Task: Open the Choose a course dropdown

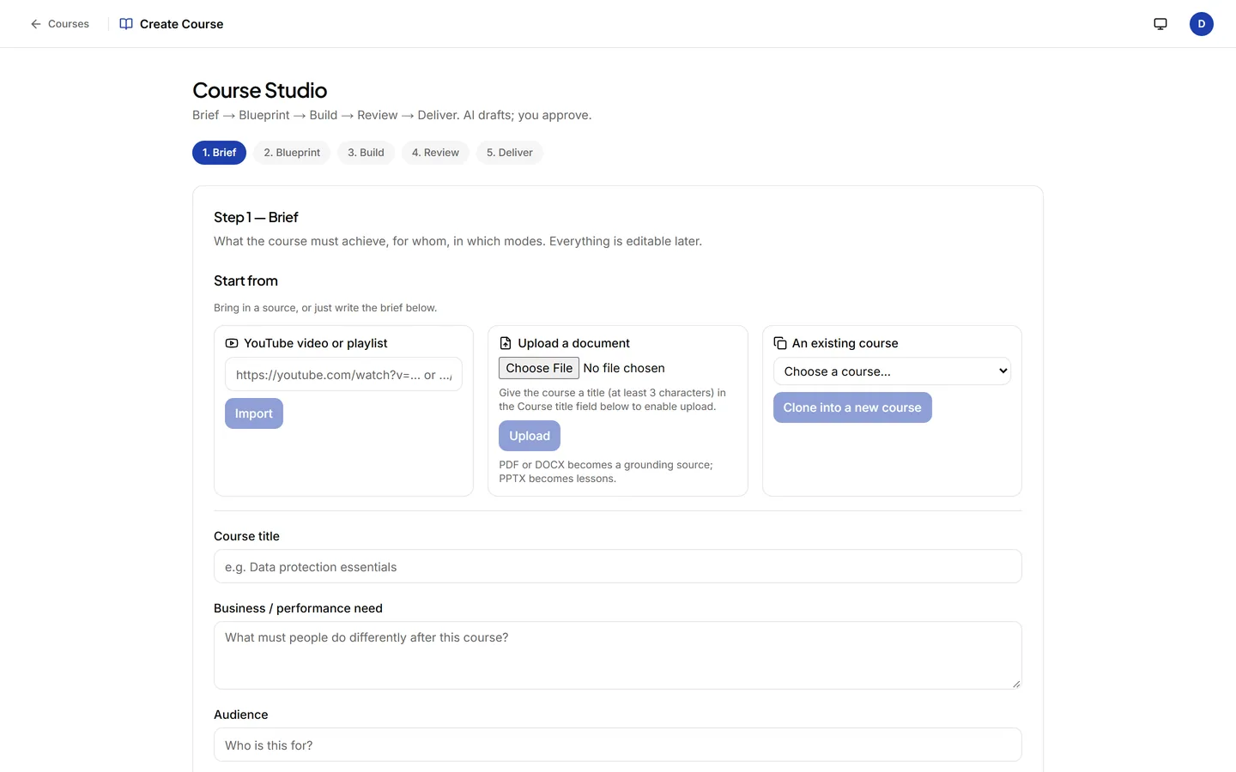Action: coord(892,371)
